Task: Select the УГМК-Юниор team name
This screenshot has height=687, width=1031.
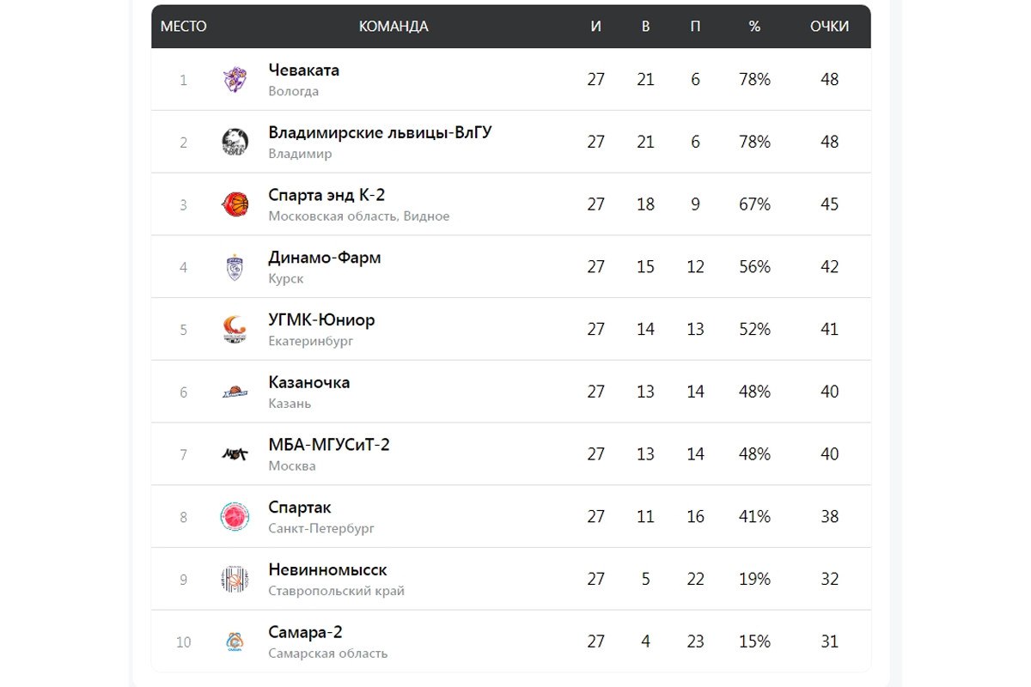Action: 321,320
